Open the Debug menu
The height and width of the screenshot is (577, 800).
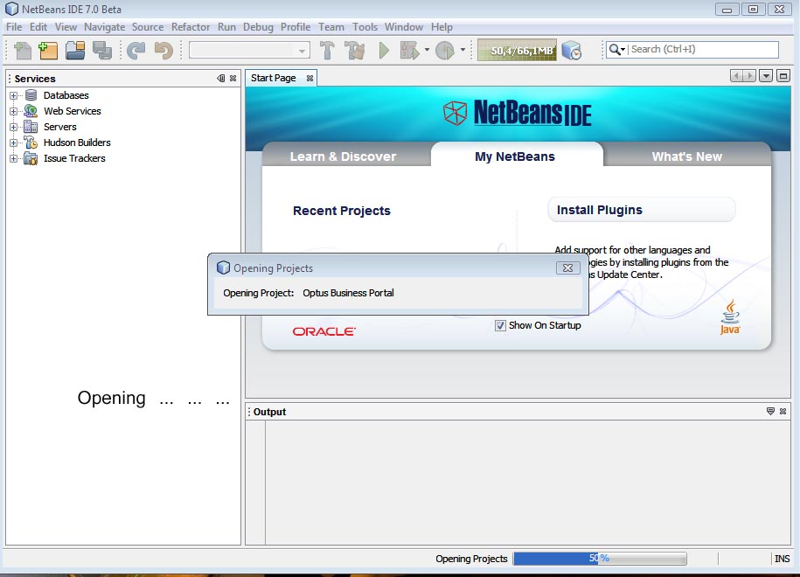pos(258,27)
